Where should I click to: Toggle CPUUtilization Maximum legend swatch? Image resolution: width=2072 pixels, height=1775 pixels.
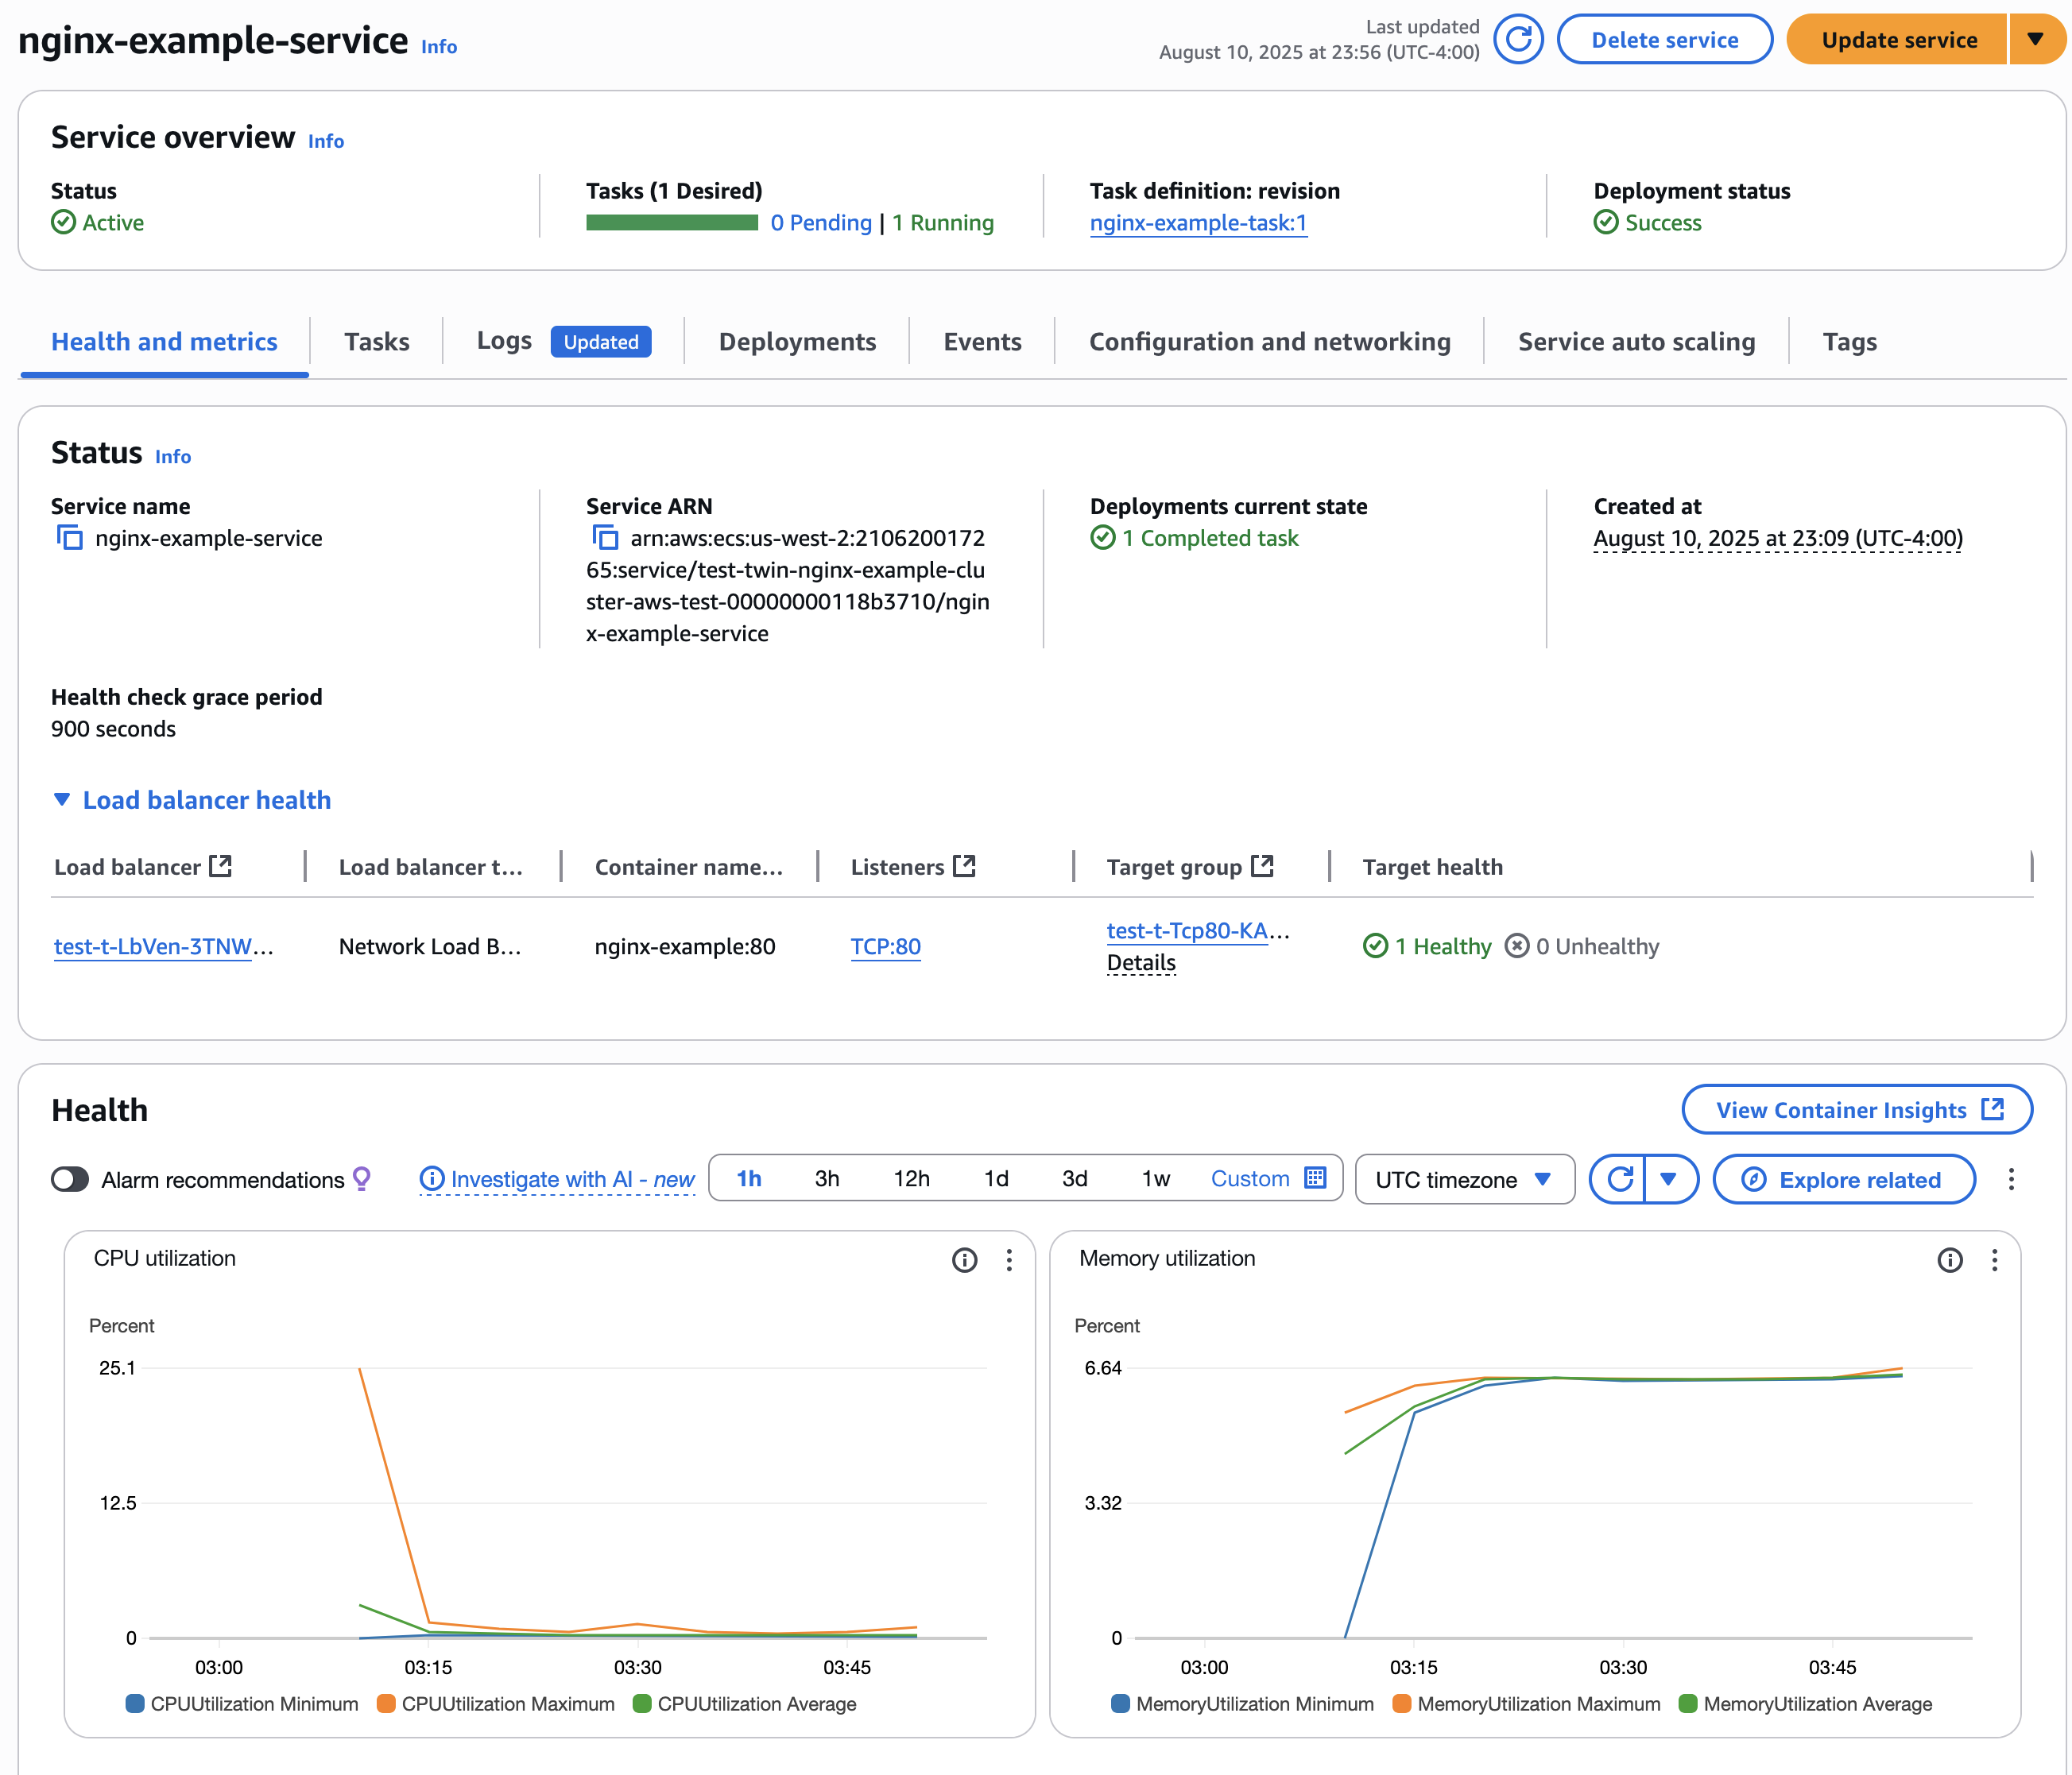click(x=386, y=1704)
